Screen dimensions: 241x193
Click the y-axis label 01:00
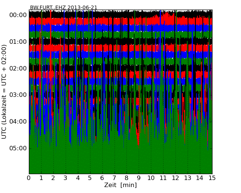[x=18, y=42]
